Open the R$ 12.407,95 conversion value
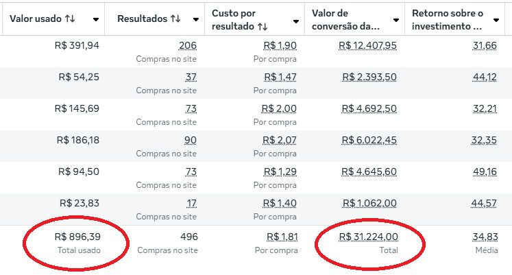 coord(368,46)
